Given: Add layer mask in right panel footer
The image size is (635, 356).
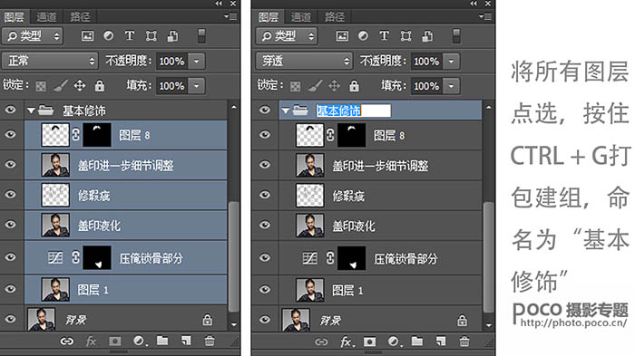Looking at the screenshot, I should [369, 342].
